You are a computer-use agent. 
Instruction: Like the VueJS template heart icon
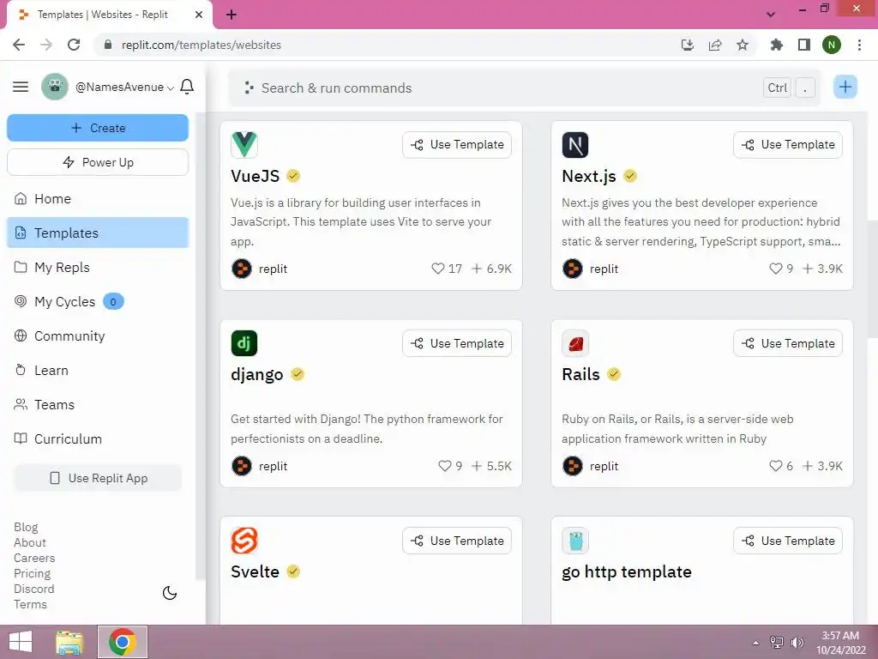(x=438, y=269)
